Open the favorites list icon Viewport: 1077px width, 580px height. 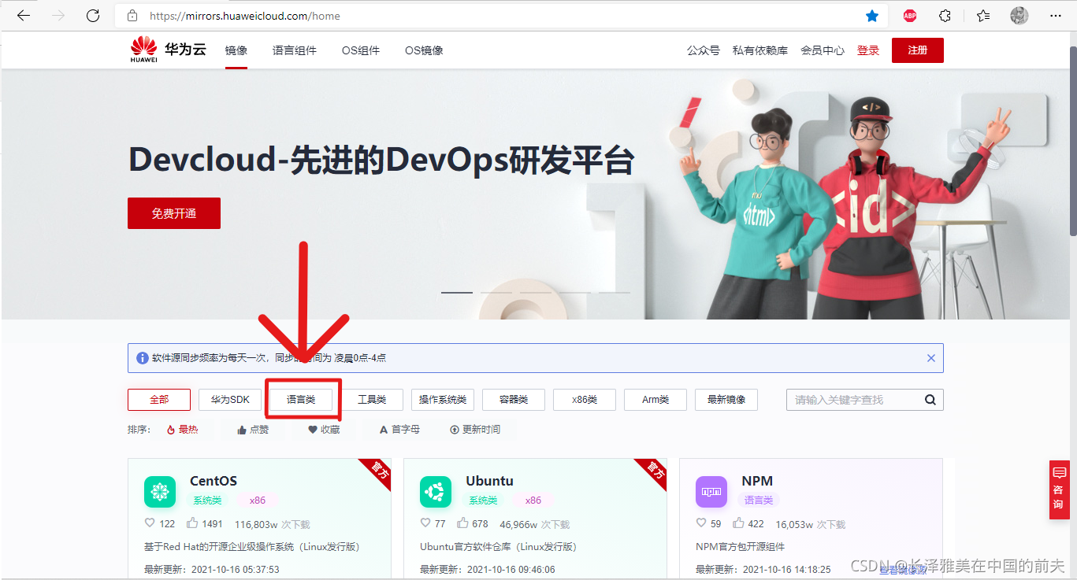click(983, 16)
